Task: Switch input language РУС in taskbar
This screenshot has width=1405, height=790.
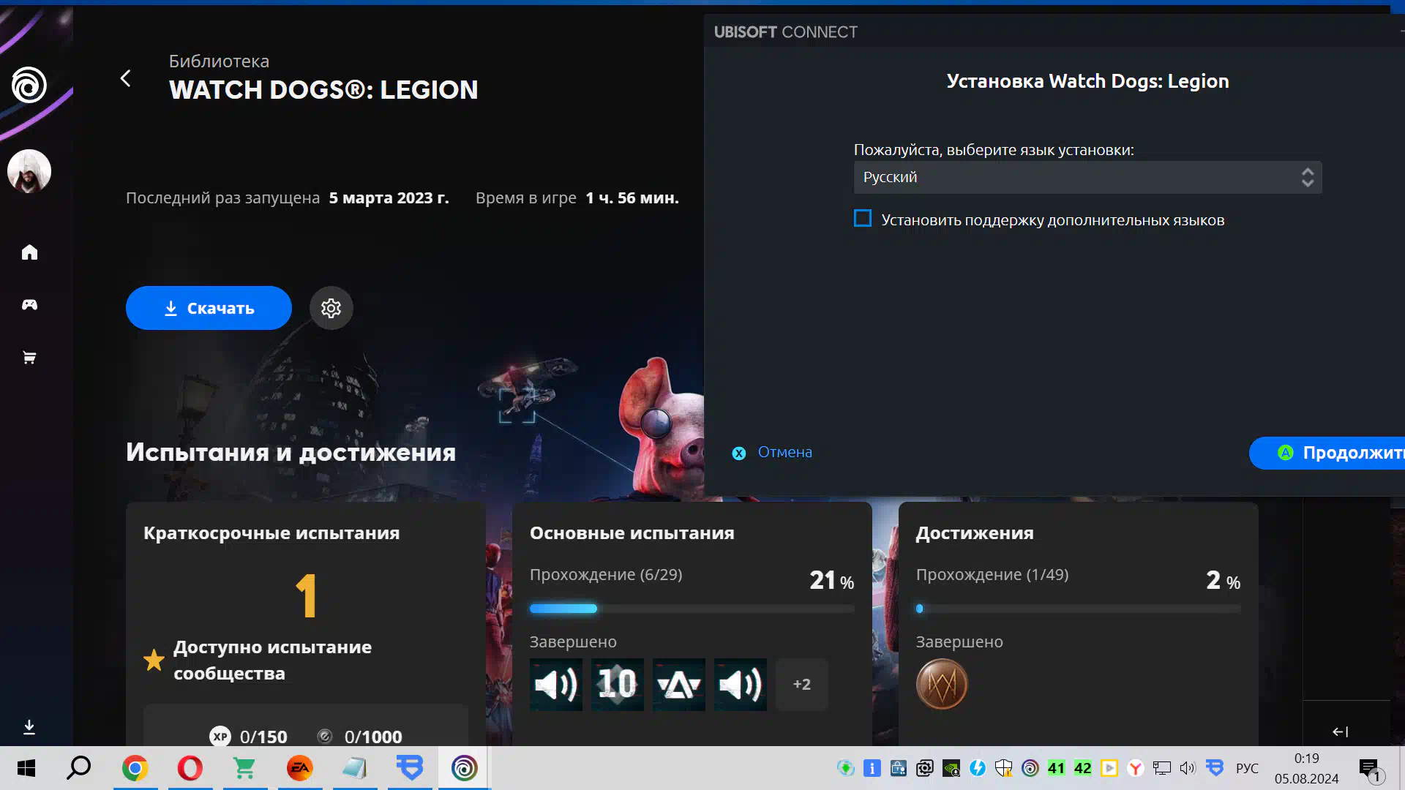Action: (1247, 768)
